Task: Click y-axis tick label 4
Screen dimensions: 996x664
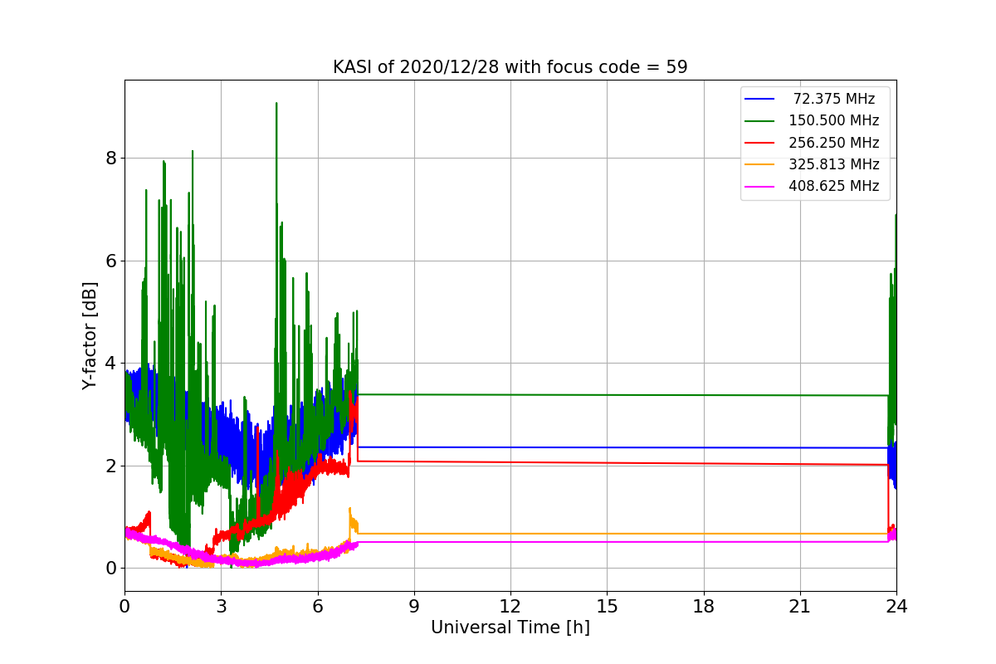Action: click(110, 364)
